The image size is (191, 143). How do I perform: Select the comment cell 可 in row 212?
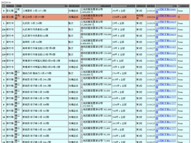click(184, 17)
